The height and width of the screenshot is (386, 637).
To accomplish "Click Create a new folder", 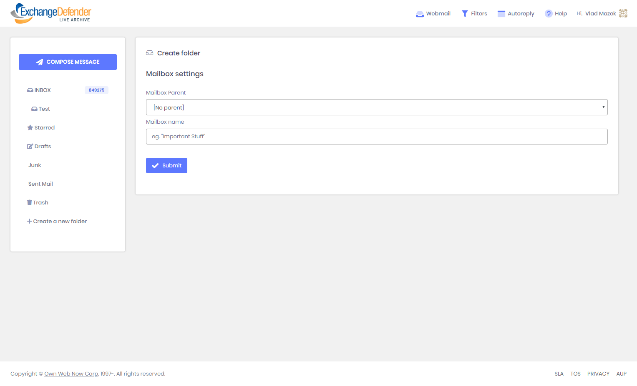I will pos(60,222).
